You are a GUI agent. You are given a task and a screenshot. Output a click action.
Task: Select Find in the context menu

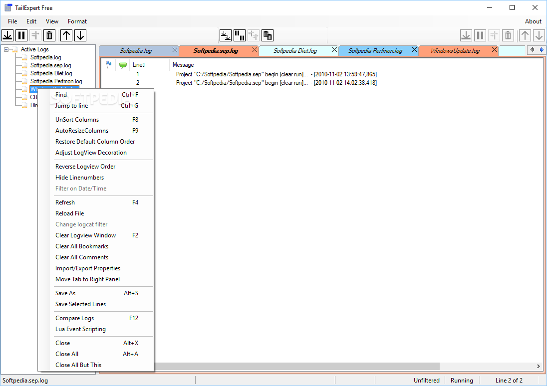tap(96, 94)
